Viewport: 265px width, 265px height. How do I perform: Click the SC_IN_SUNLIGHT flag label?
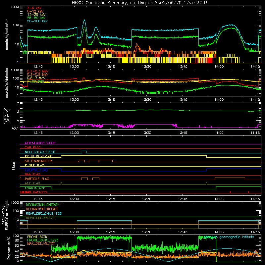click(38, 156)
